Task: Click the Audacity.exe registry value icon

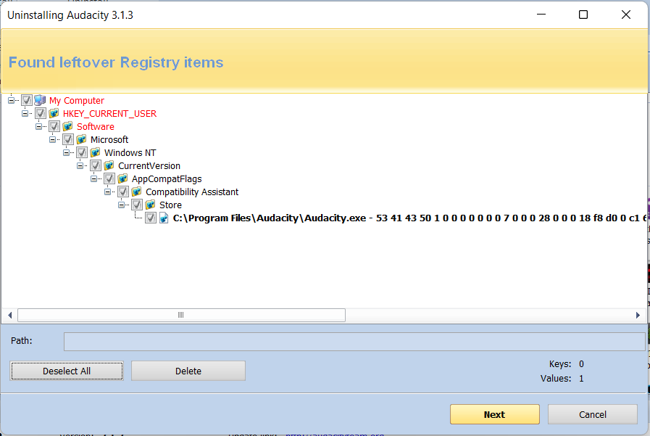Action: pyautogui.click(x=164, y=218)
